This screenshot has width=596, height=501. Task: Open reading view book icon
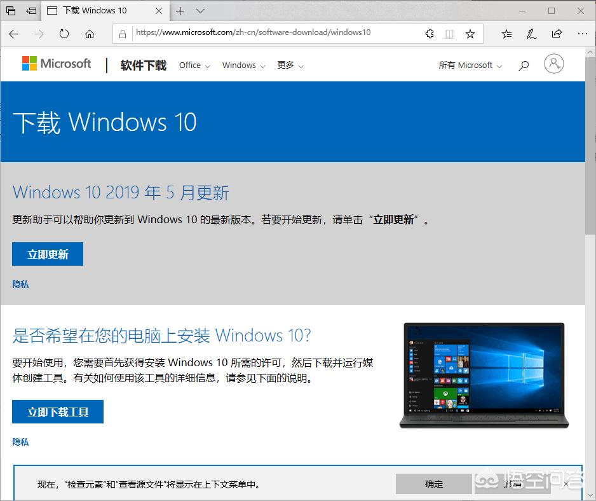(450, 34)
